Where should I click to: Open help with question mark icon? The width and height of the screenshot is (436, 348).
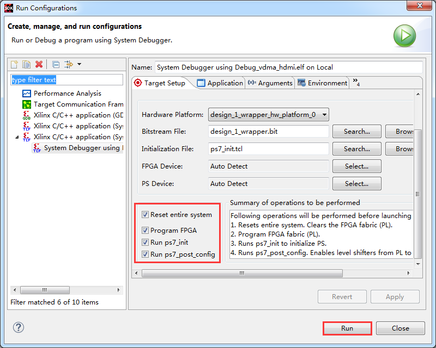point(19,327)
